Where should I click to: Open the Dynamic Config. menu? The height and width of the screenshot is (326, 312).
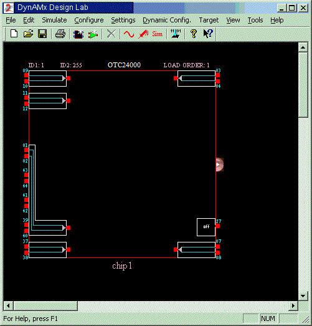click(167, 20)
